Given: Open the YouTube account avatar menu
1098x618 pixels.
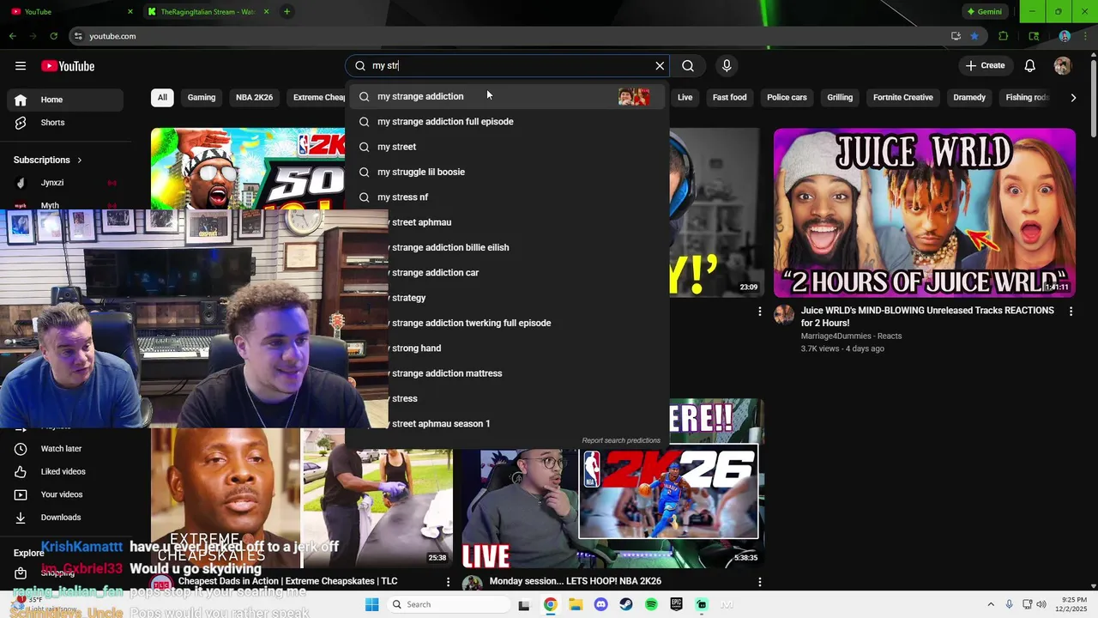Looking at the screenshot, I should click(x=1063, y=66).
